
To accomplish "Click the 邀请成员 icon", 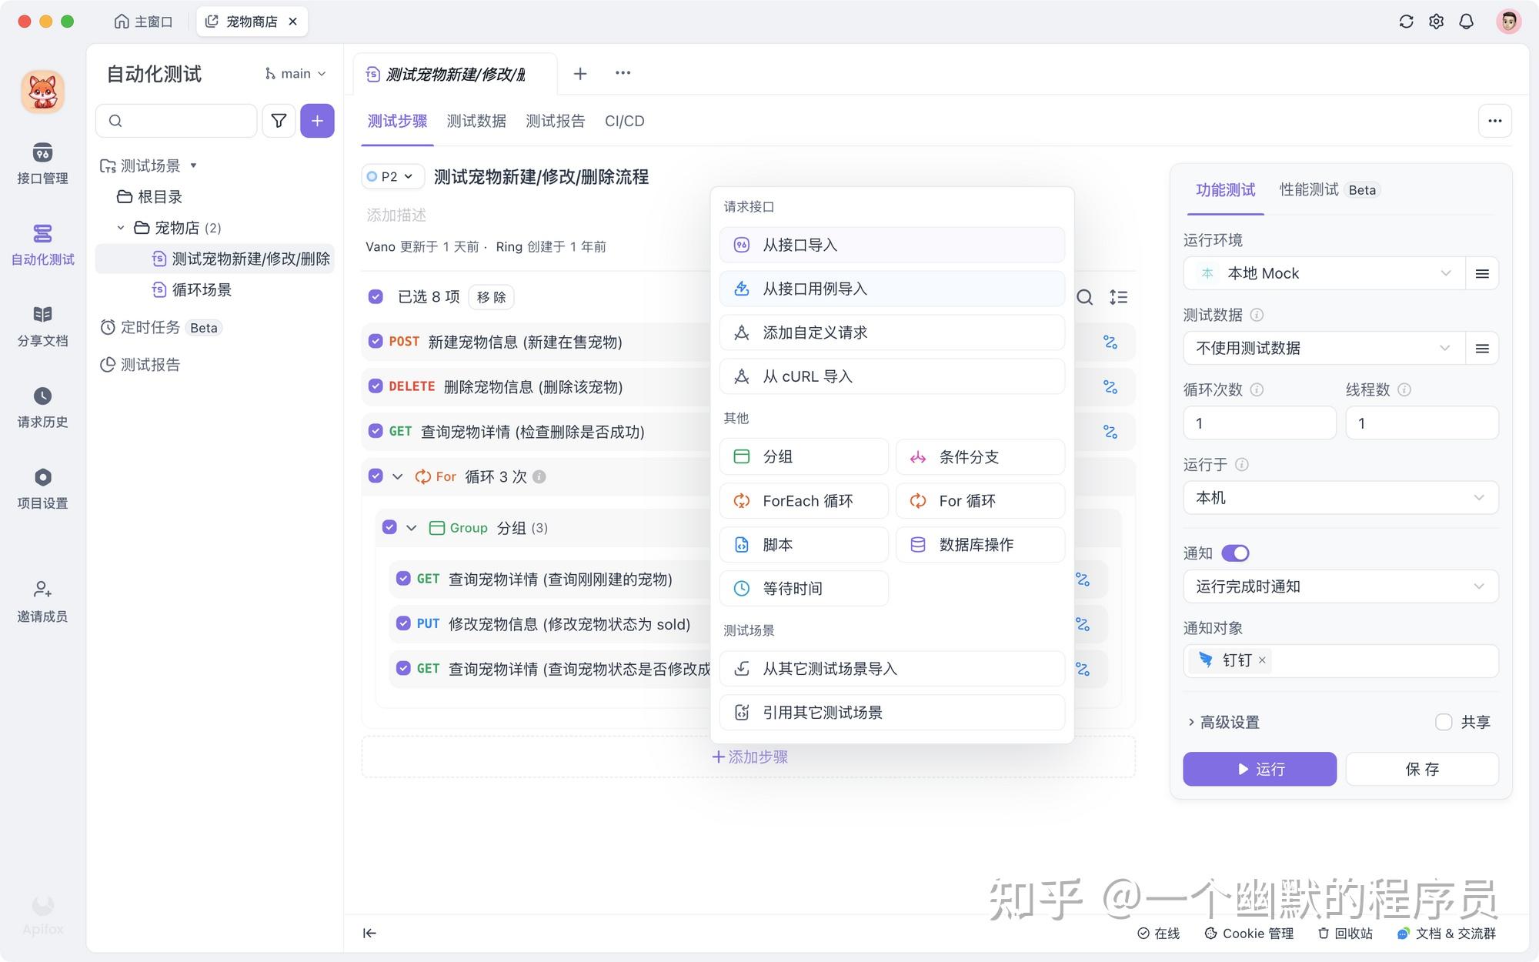I will [x=42, y=590].
